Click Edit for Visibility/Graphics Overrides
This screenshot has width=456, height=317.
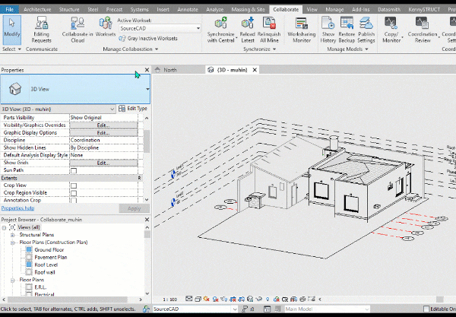(x=103, y=125)
